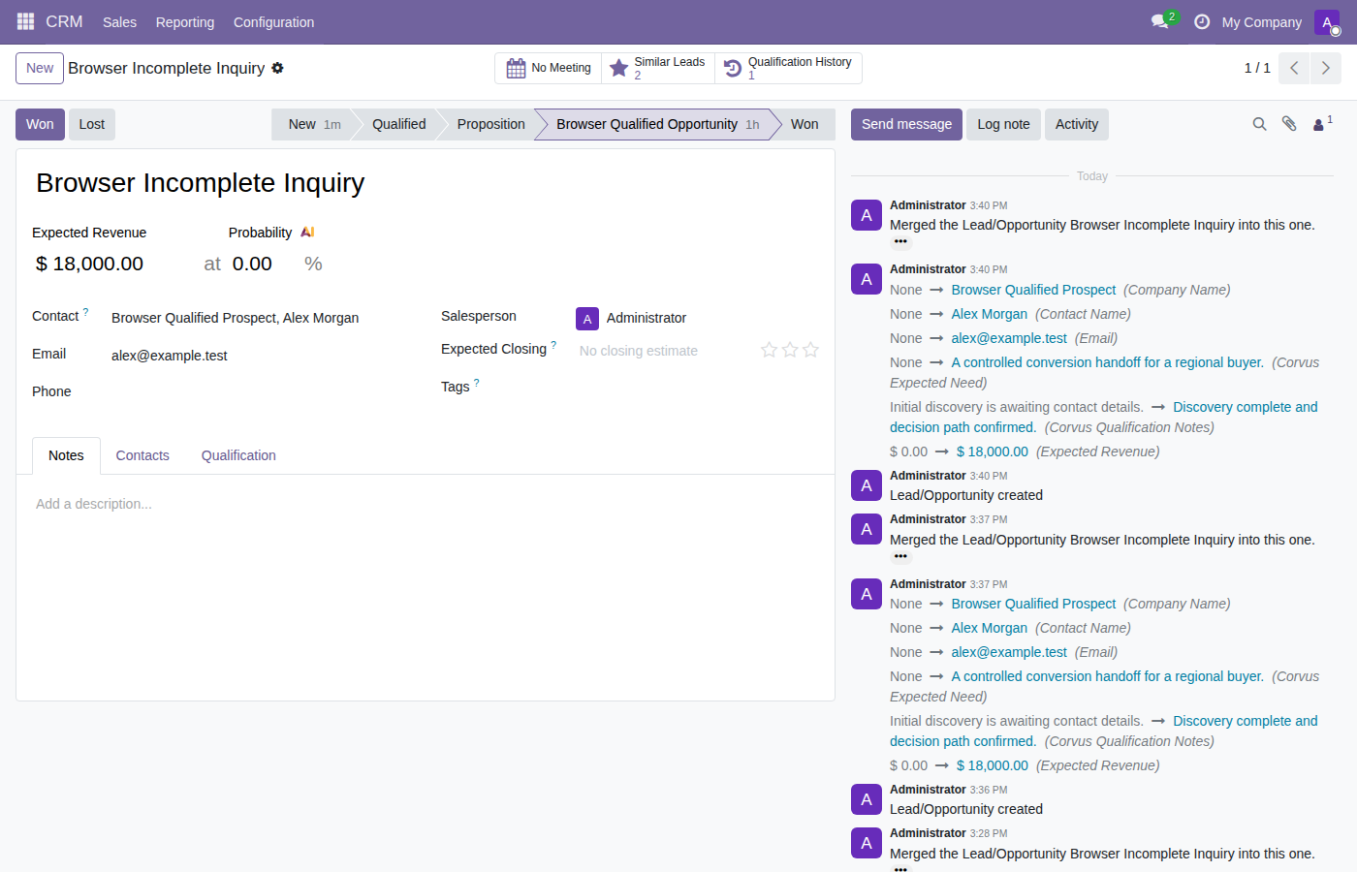Open the My Company switcher

(1261, 21)
